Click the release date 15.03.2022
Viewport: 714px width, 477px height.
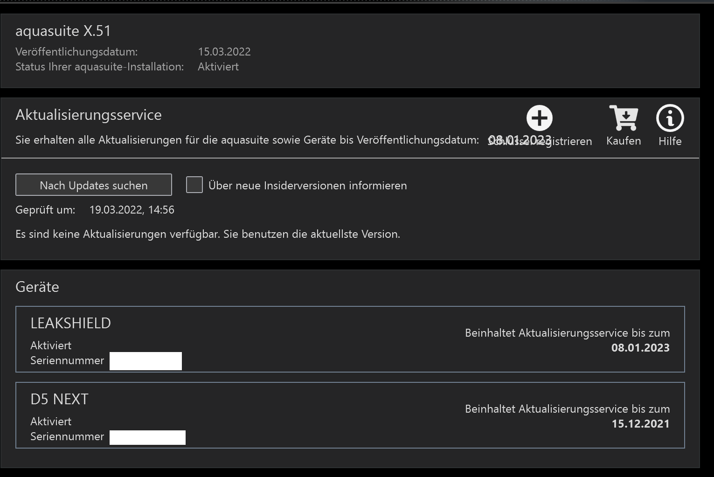pyautogui.click(x=224, y=52)
